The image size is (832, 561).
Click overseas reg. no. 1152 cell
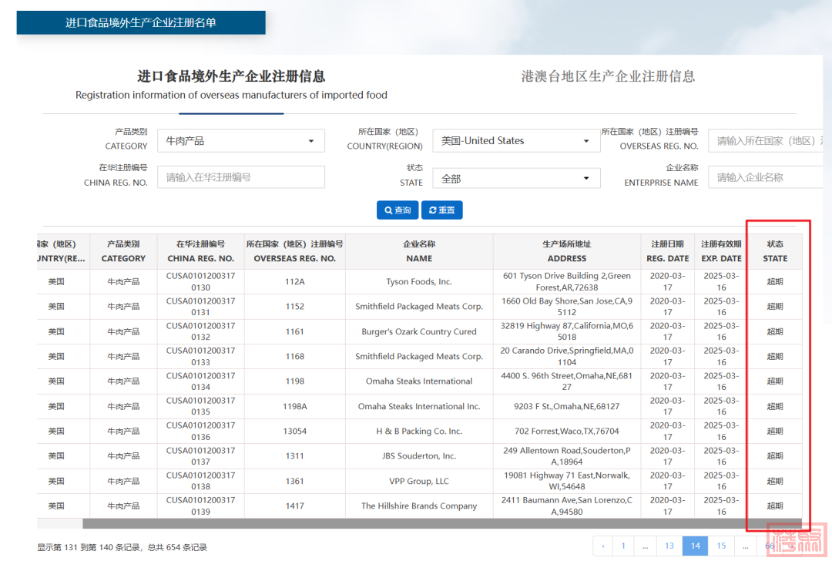[294, 307]
